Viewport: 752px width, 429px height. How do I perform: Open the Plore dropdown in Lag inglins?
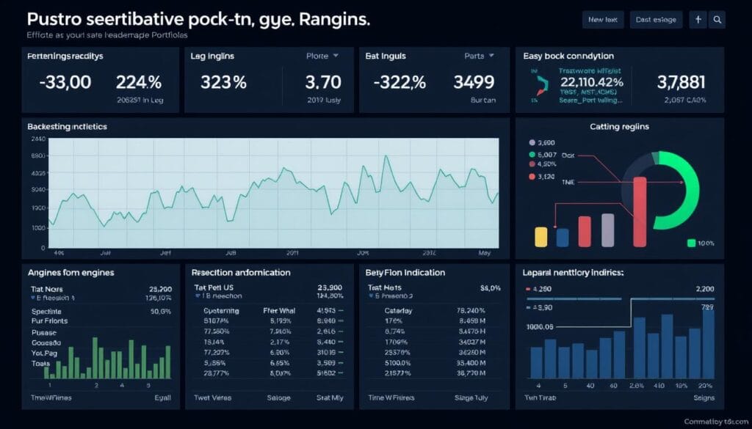coord(322,55)
